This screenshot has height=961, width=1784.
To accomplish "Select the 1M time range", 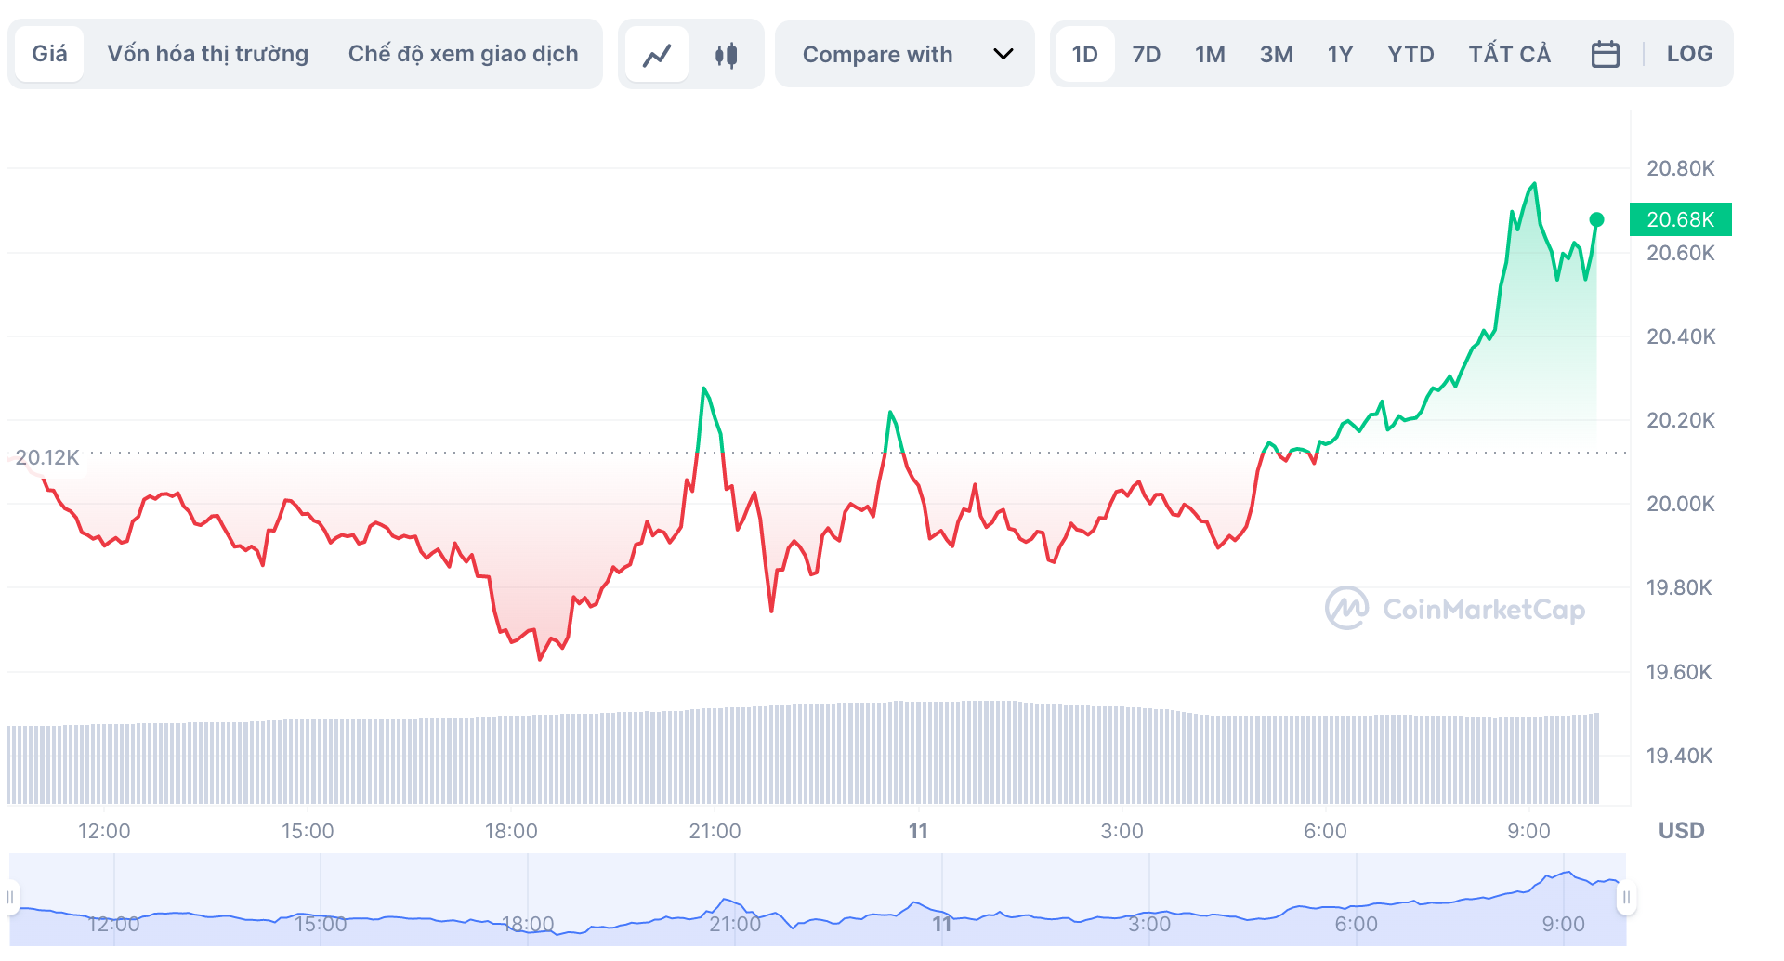I will (x=1210, y=54).
